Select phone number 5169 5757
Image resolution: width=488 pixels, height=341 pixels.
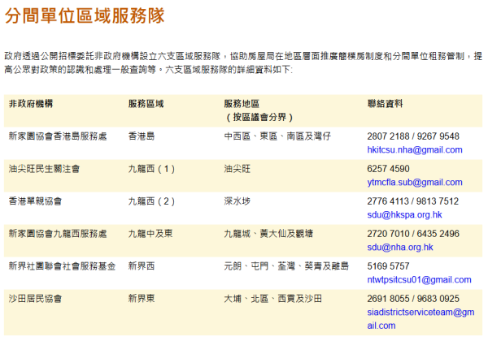click(388, 266)
